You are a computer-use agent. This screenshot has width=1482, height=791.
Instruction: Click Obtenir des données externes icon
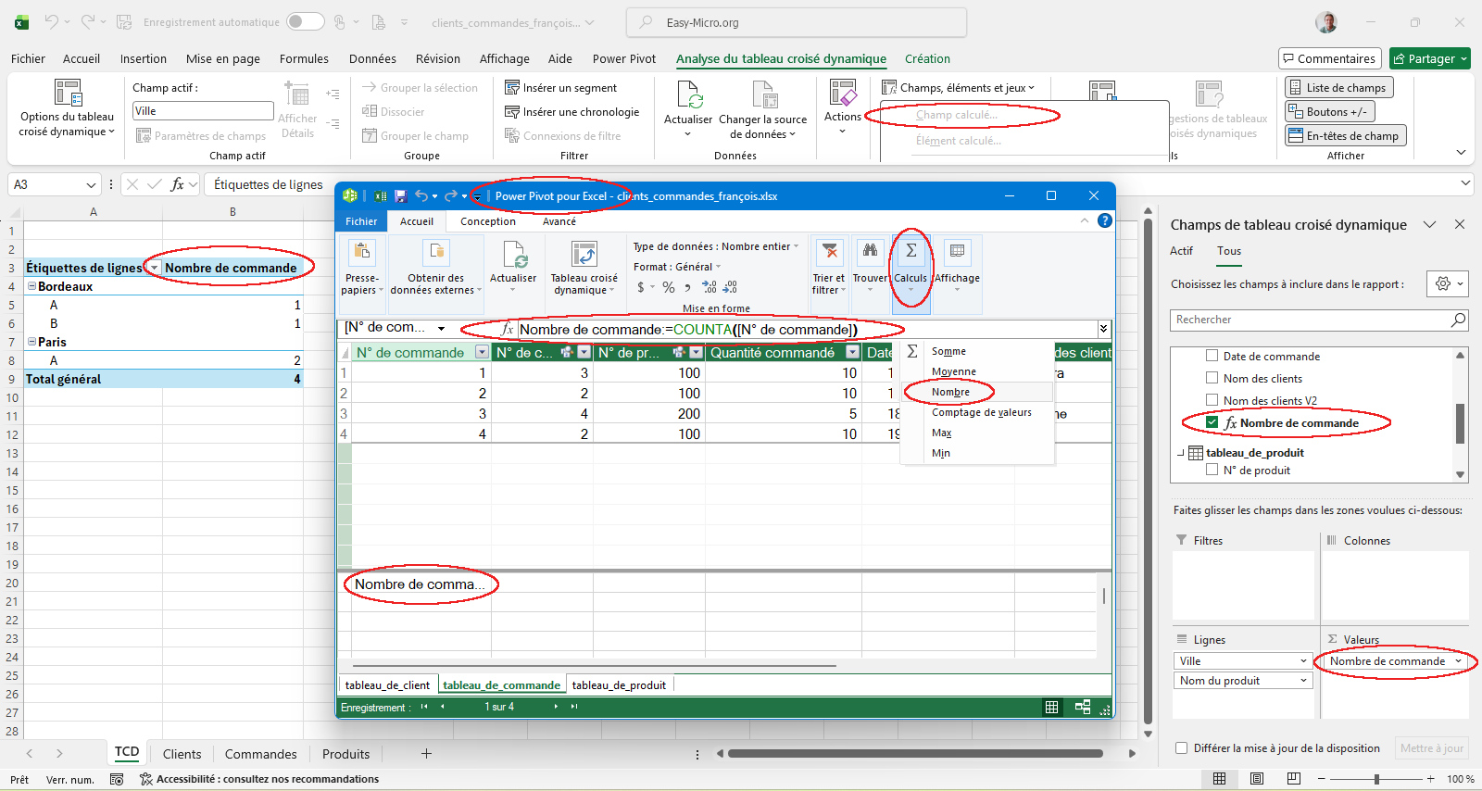point(435,253)
